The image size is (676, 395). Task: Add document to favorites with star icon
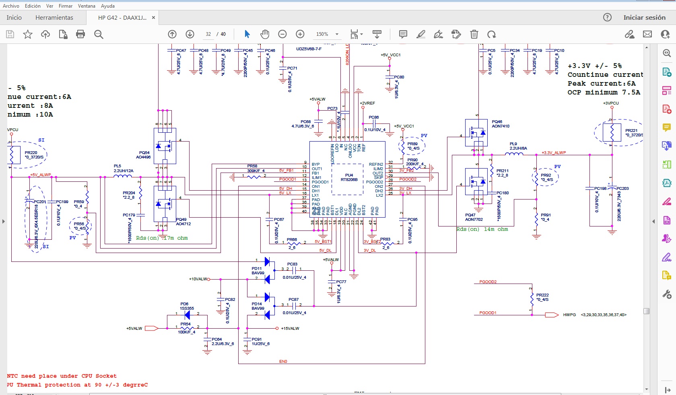pyautogui.click(x=27, y=34)
